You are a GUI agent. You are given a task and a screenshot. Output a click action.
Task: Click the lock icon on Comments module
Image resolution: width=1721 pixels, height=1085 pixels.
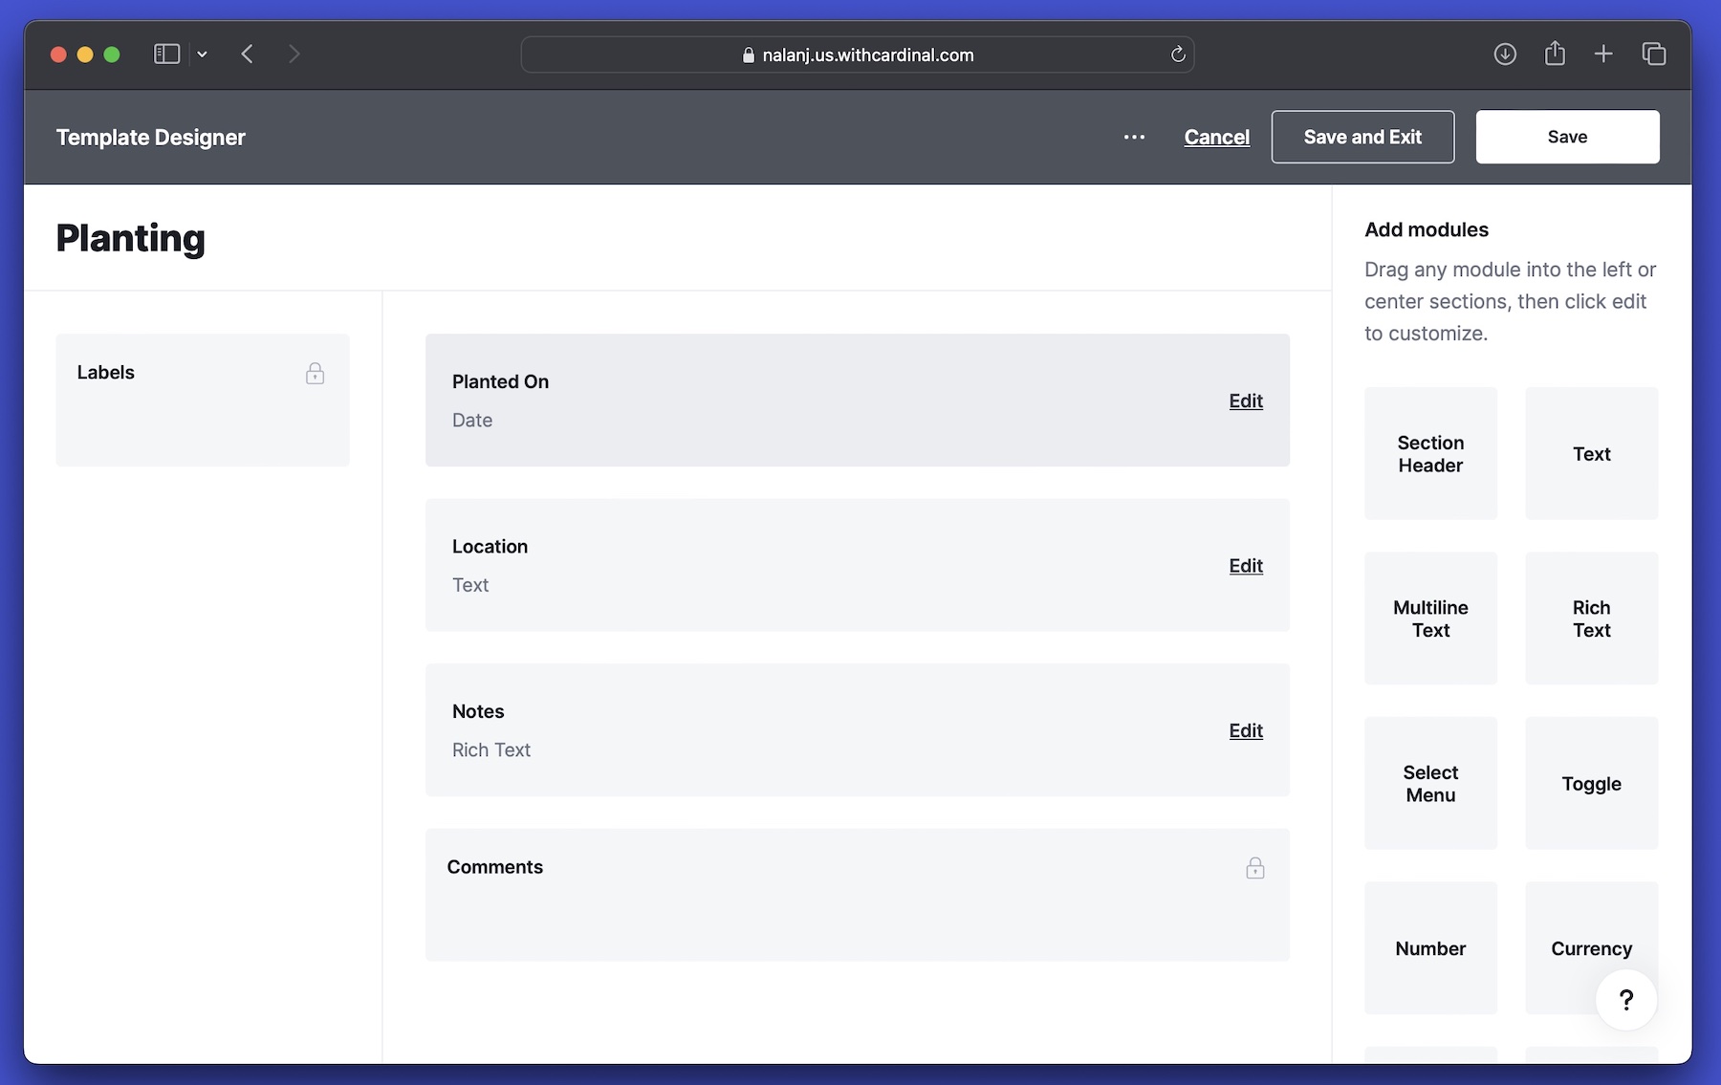click(1255, 867)
